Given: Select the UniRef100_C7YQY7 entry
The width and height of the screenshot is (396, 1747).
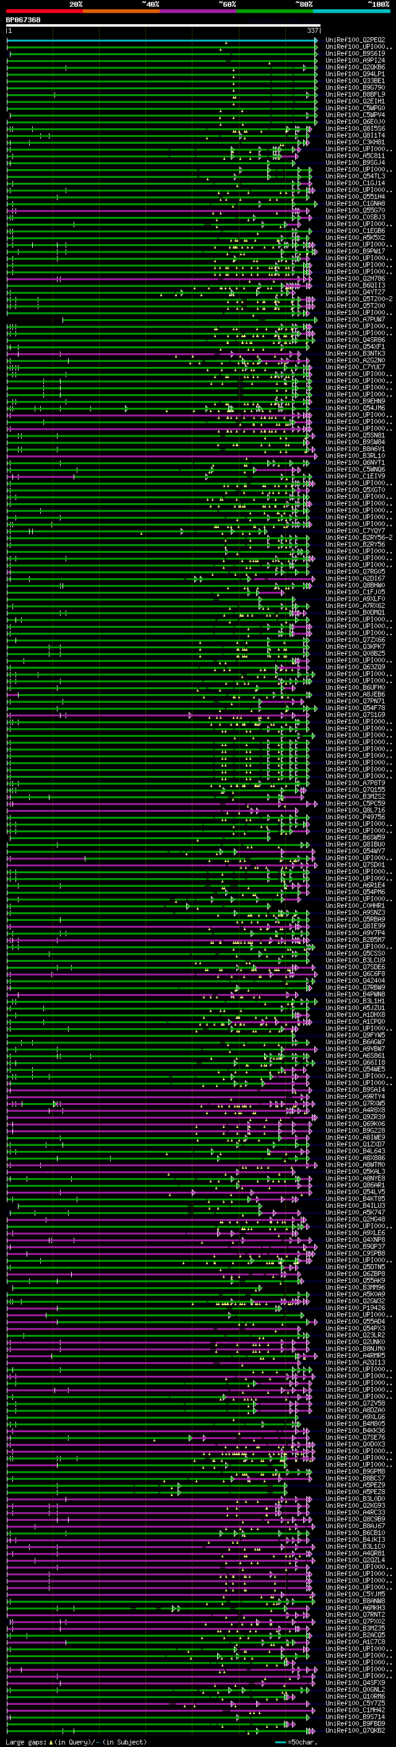Looking at the screenshot, I should coord(355,531).
